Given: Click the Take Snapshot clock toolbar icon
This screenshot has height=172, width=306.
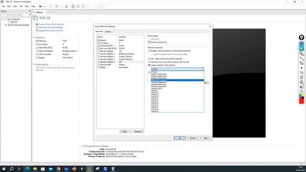Looking at the screenshot, I should point(57,6).
